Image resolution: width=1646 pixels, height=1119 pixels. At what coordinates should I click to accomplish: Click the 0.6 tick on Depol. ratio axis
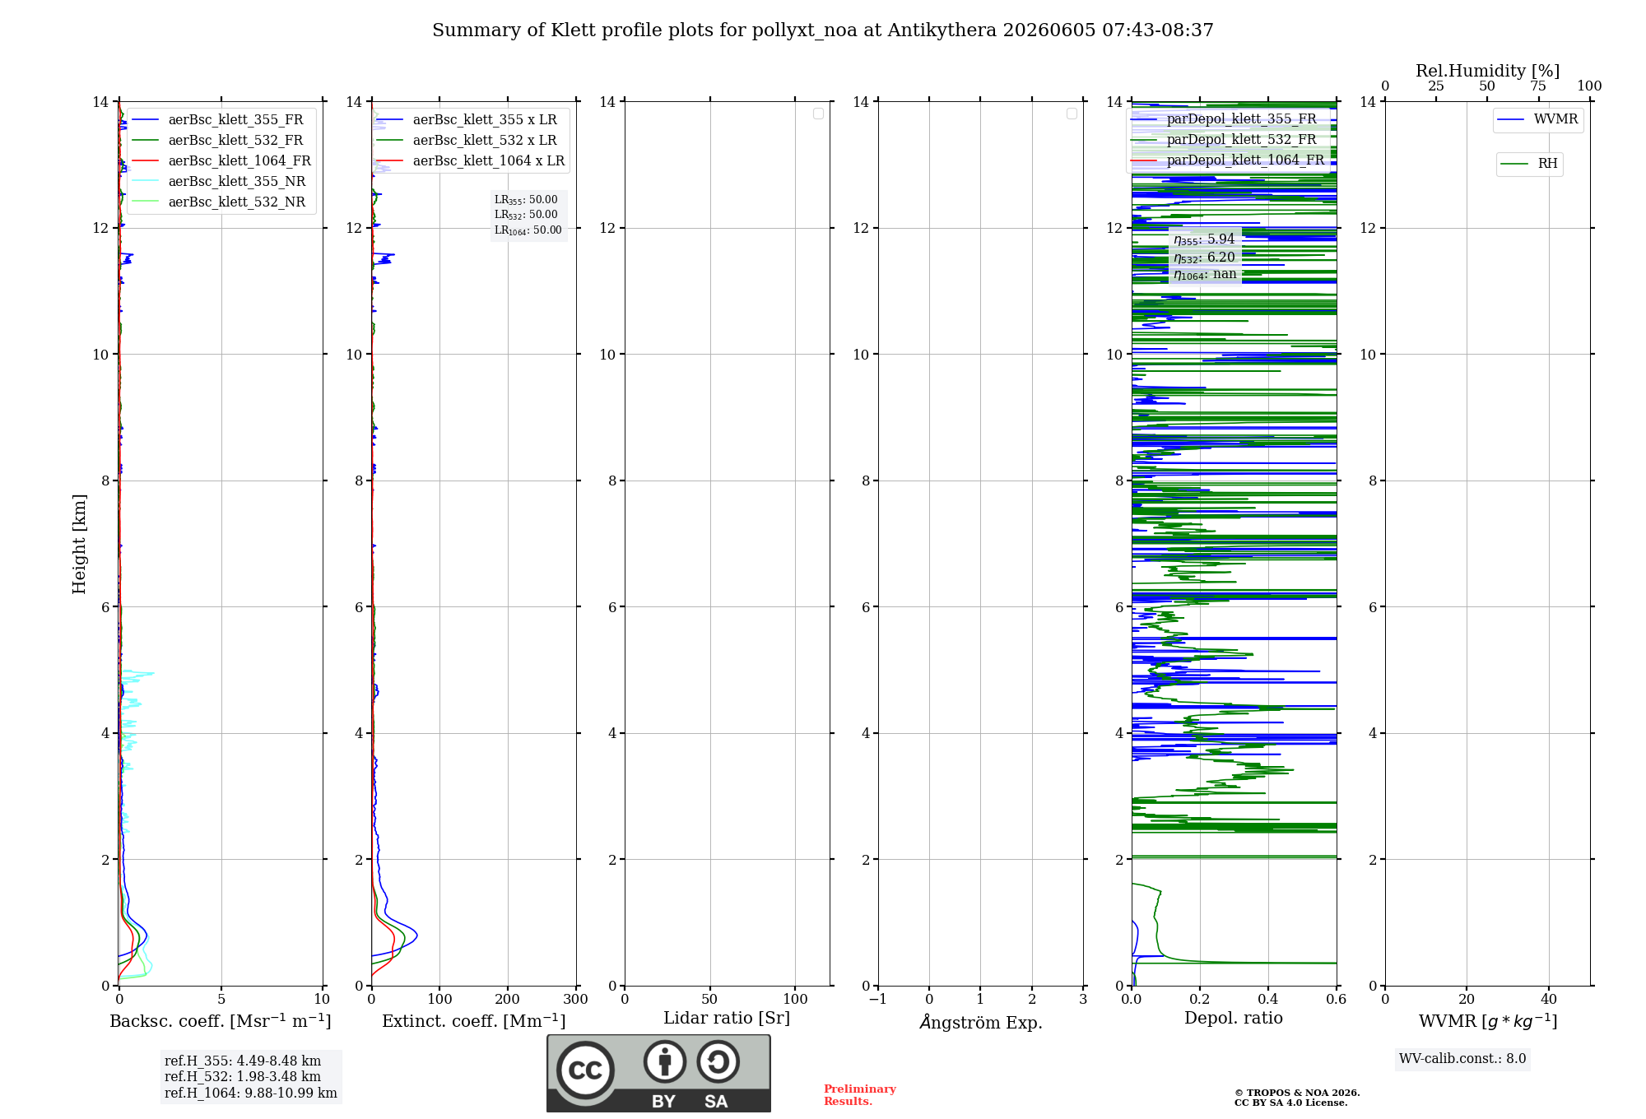[x=1336, y=999]
